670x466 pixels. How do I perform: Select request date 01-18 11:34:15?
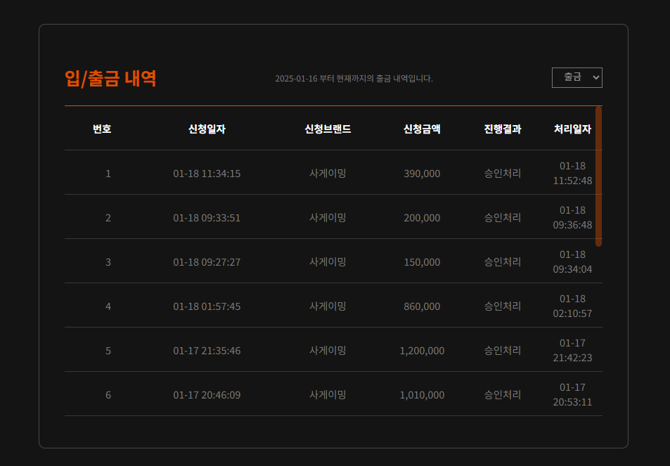[207, 174]
